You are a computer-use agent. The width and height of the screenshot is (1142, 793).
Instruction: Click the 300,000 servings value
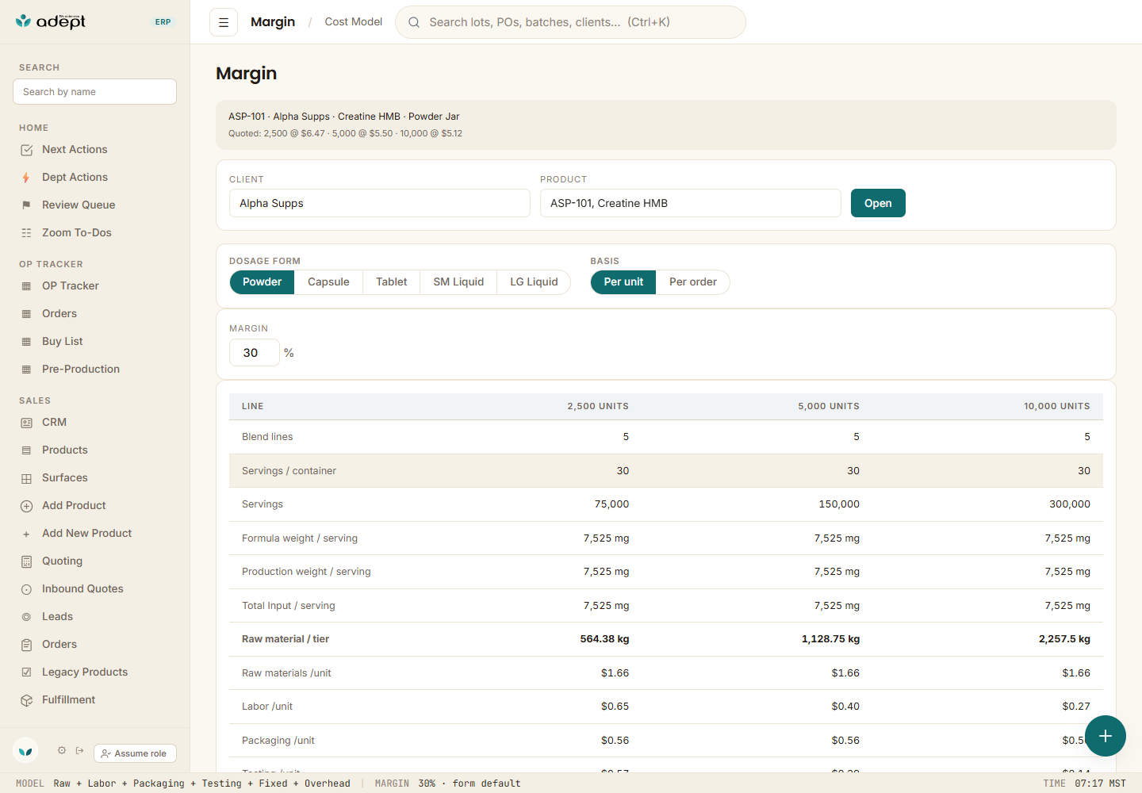(x=1069, y=504)
